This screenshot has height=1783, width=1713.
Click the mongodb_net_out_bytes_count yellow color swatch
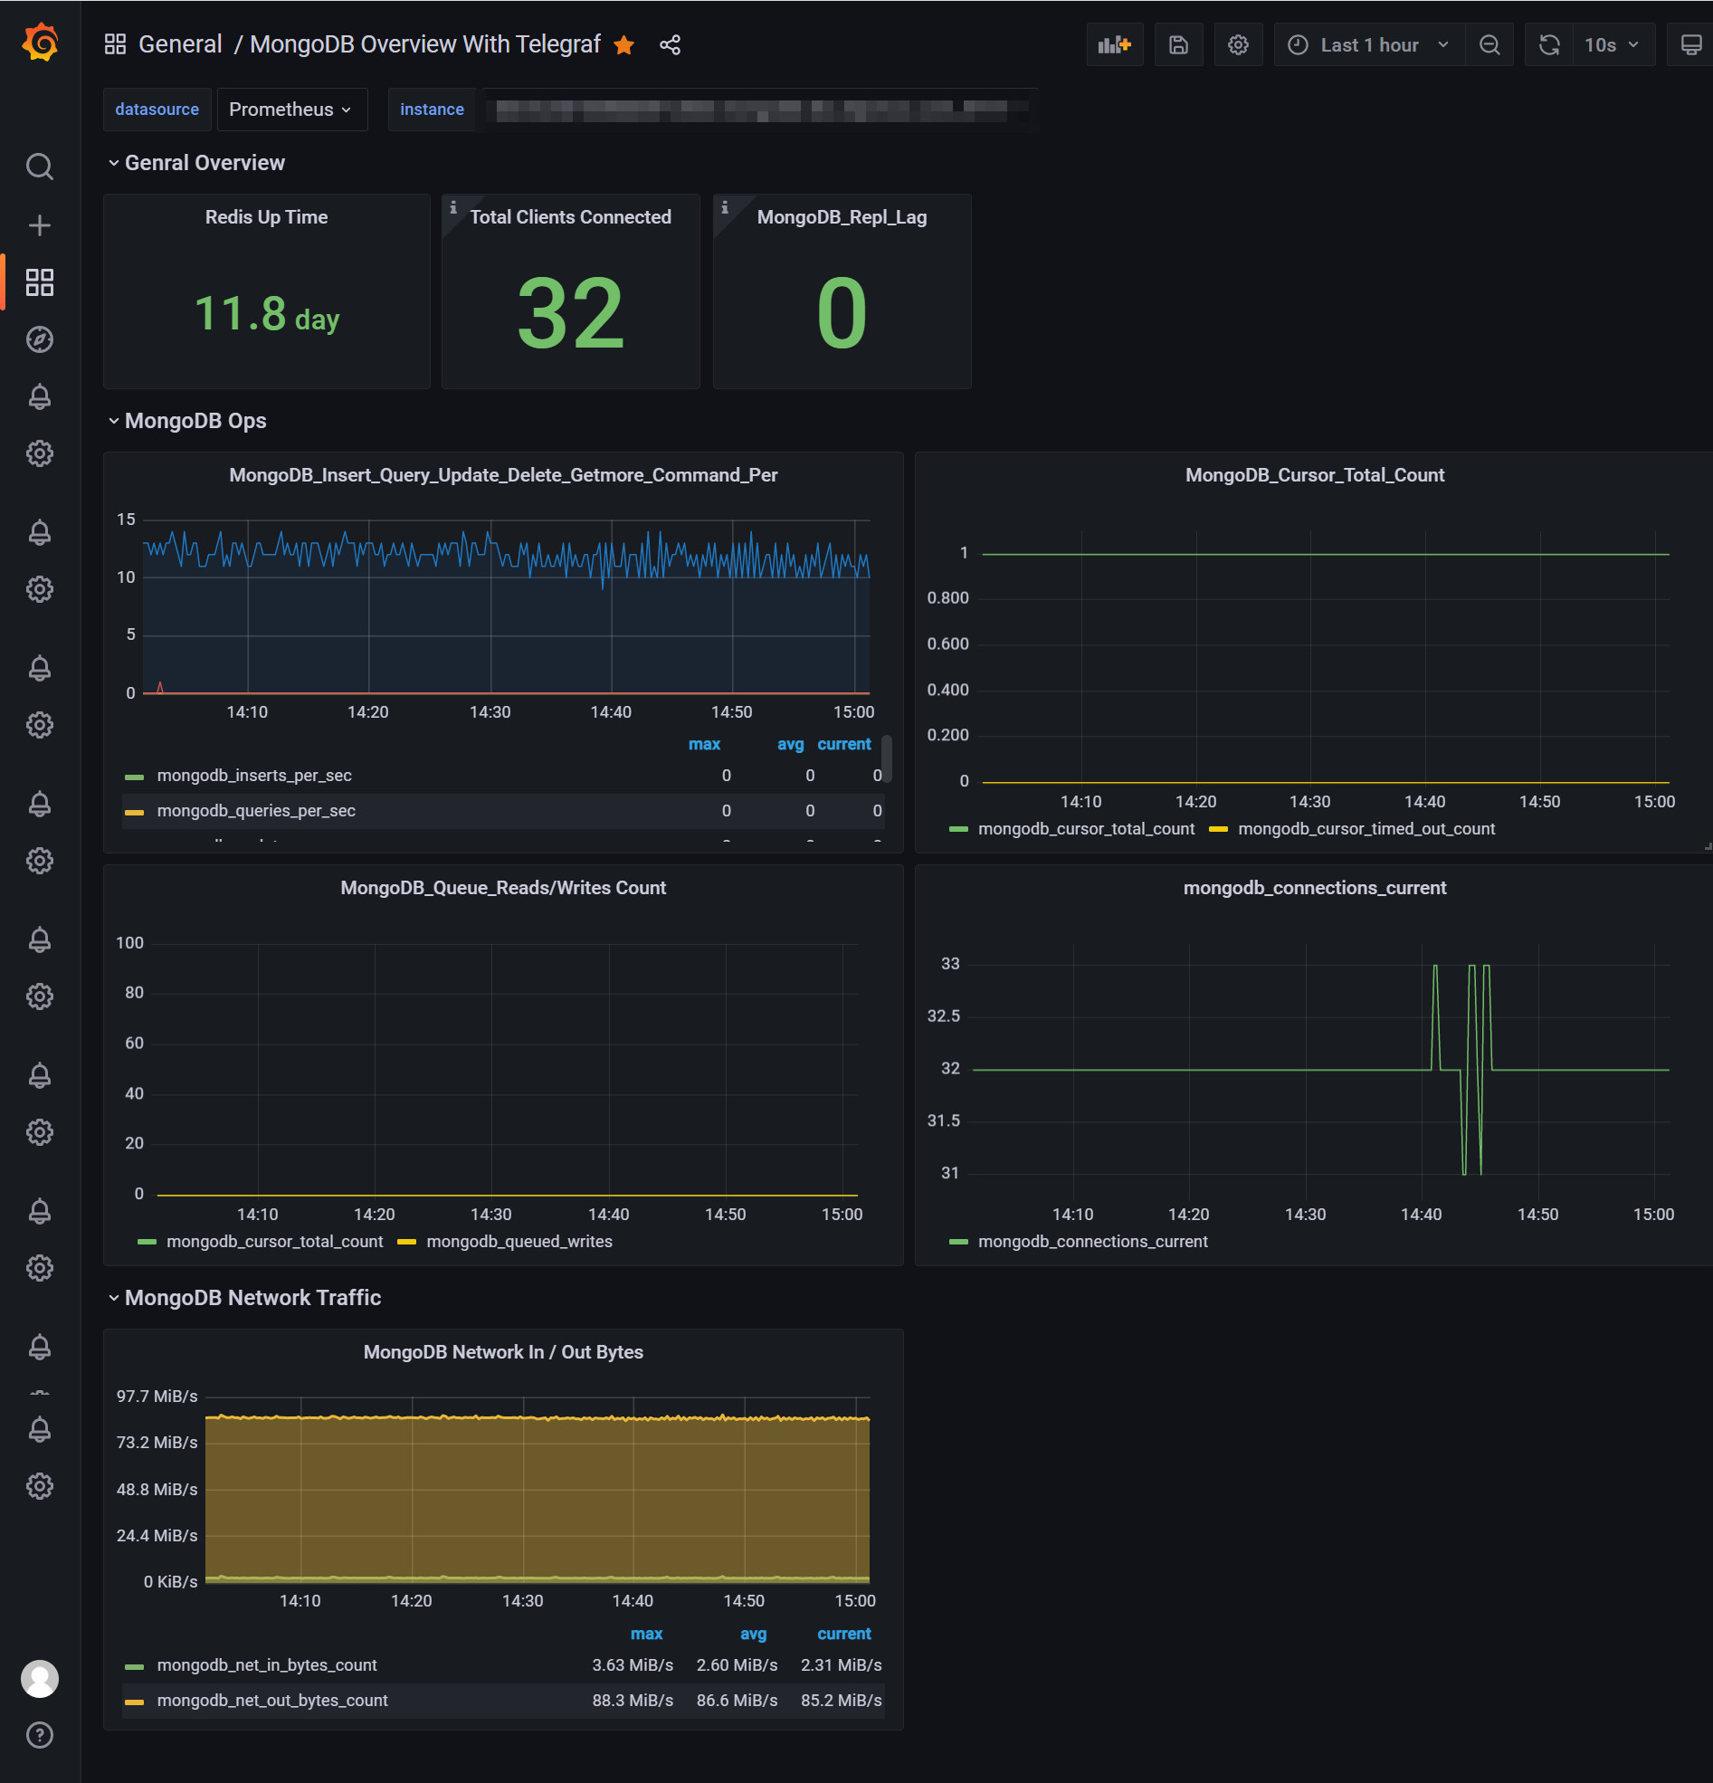pos(135,1702)
